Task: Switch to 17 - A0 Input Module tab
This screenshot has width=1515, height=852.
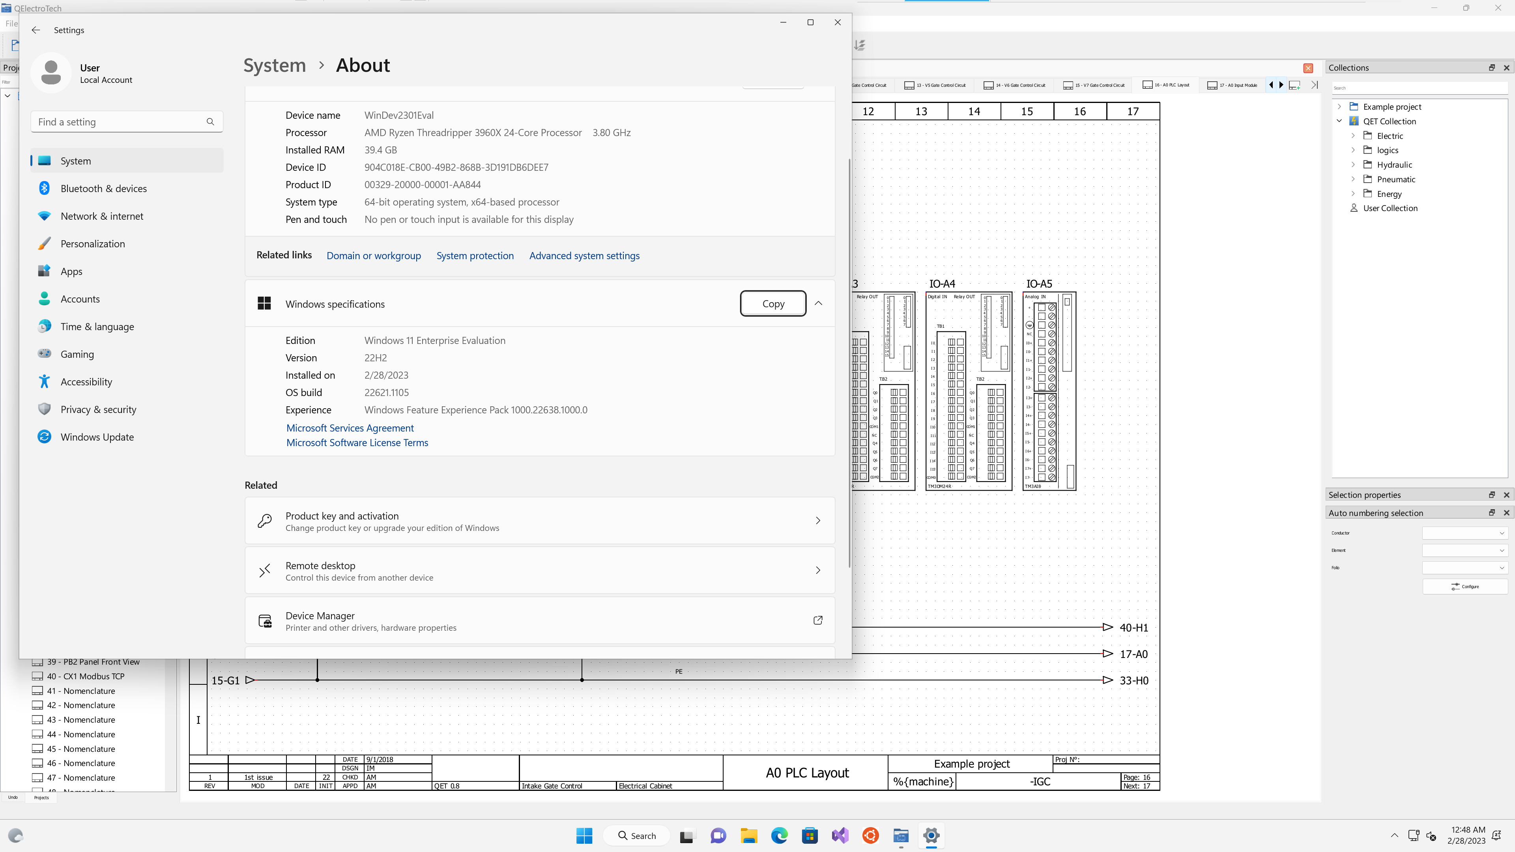Action: 1232,85
